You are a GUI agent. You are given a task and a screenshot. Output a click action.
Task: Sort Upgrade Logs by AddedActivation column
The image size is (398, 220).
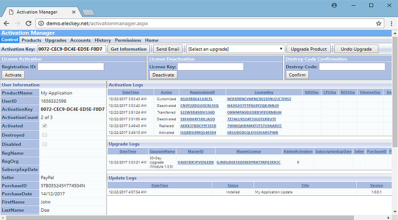pyautogui.click(x=298, y=152)
